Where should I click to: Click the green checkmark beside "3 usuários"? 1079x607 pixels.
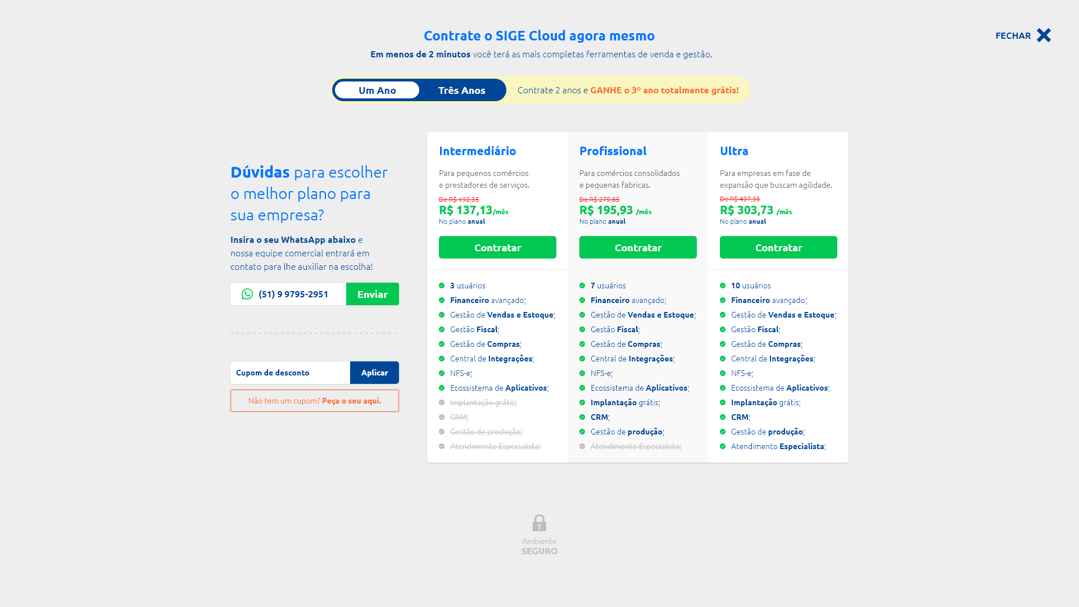point(442,285)
